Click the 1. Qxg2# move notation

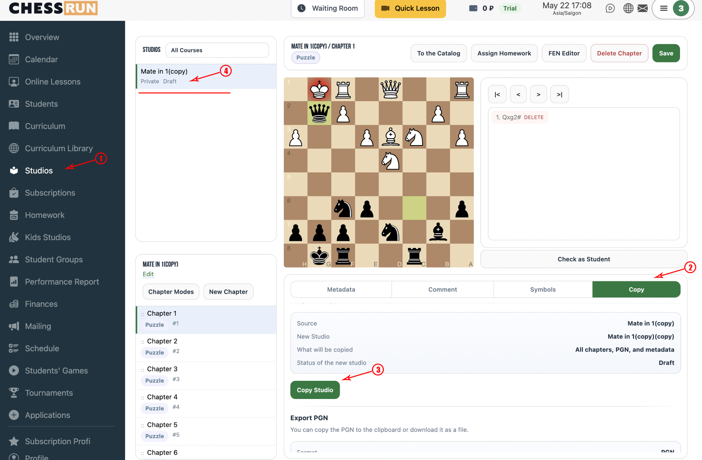pyautogui.click(x=508, y=117)
